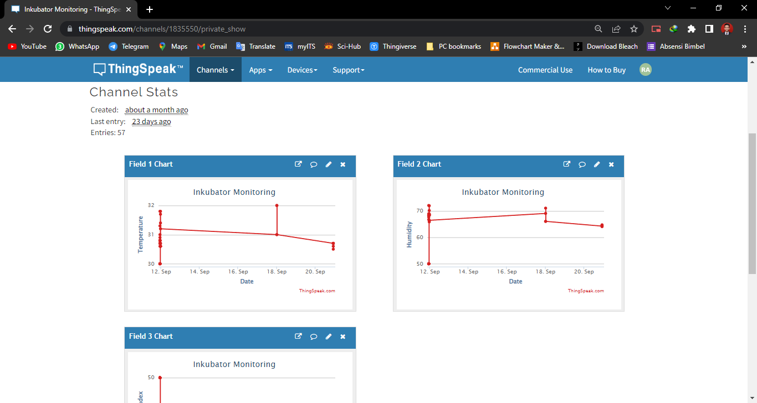Open Field 3 Chart in new window
The width and height of the screenshot is (757, 403).
tap(298, 337)
